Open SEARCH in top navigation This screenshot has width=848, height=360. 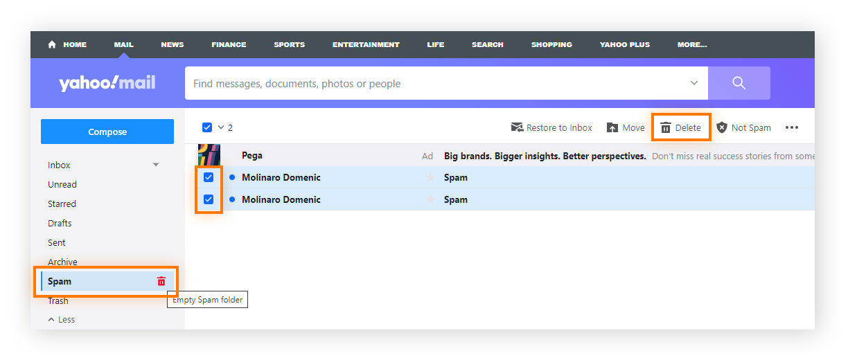click(x=488, y=44)
